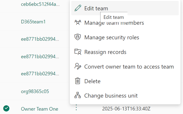Select Change business unit menu entry
183x114 pixels.
125,96
